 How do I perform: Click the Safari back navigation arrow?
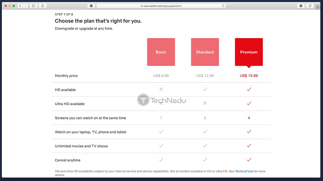tap(20, 6)
